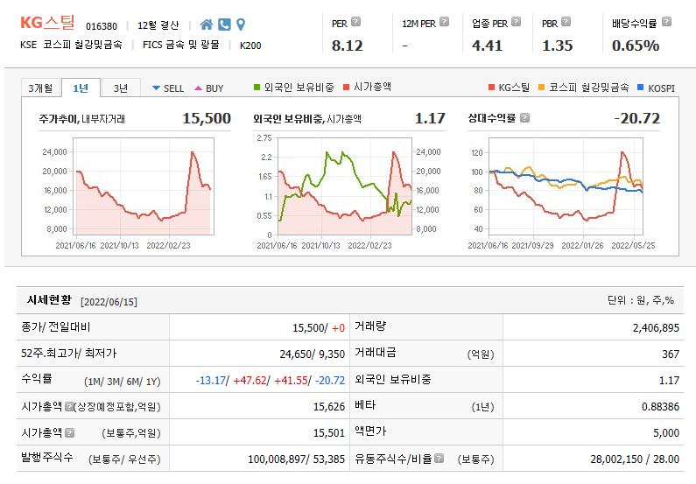This screenshot has height=484, width=696.
Task: Open help icon for 시가총액 보통주
Action: point(70,432)
